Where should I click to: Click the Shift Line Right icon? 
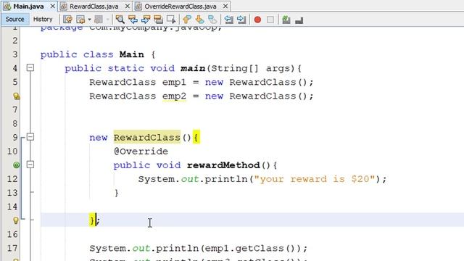tap(241, 20)
